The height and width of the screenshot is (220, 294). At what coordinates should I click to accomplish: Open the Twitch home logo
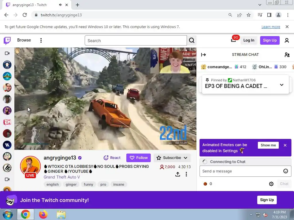(x=7, y=40)
